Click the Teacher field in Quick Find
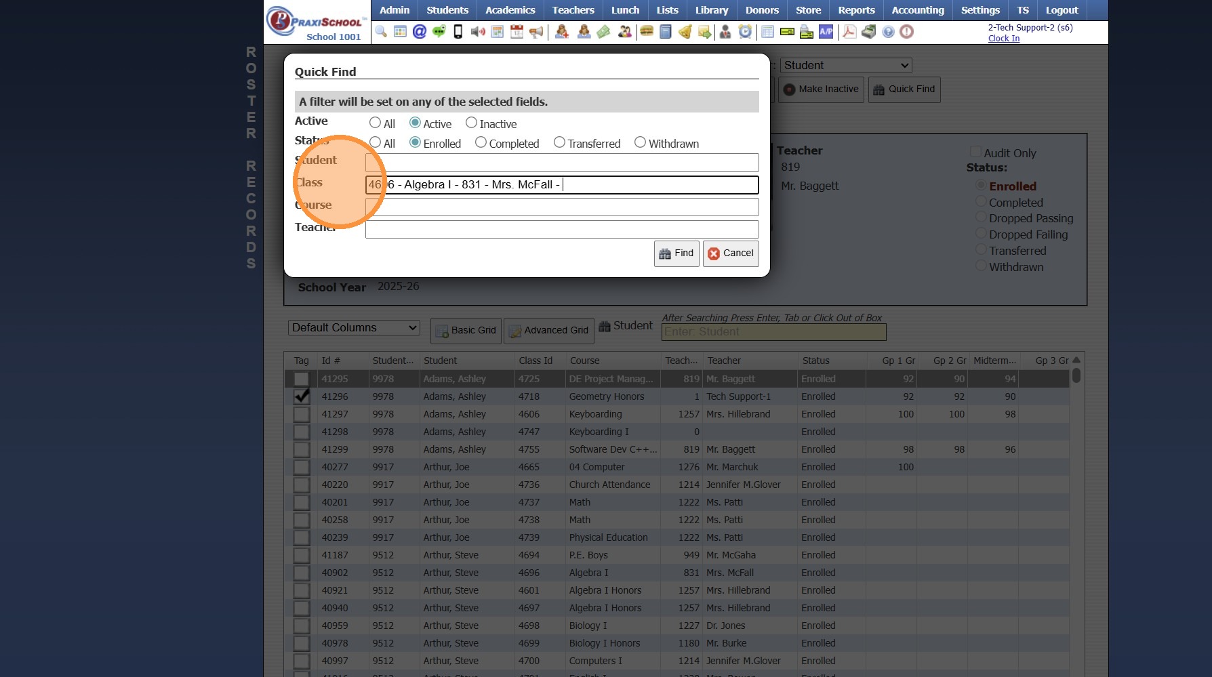This screenshot has height=677, width=1212. [562, 230]
